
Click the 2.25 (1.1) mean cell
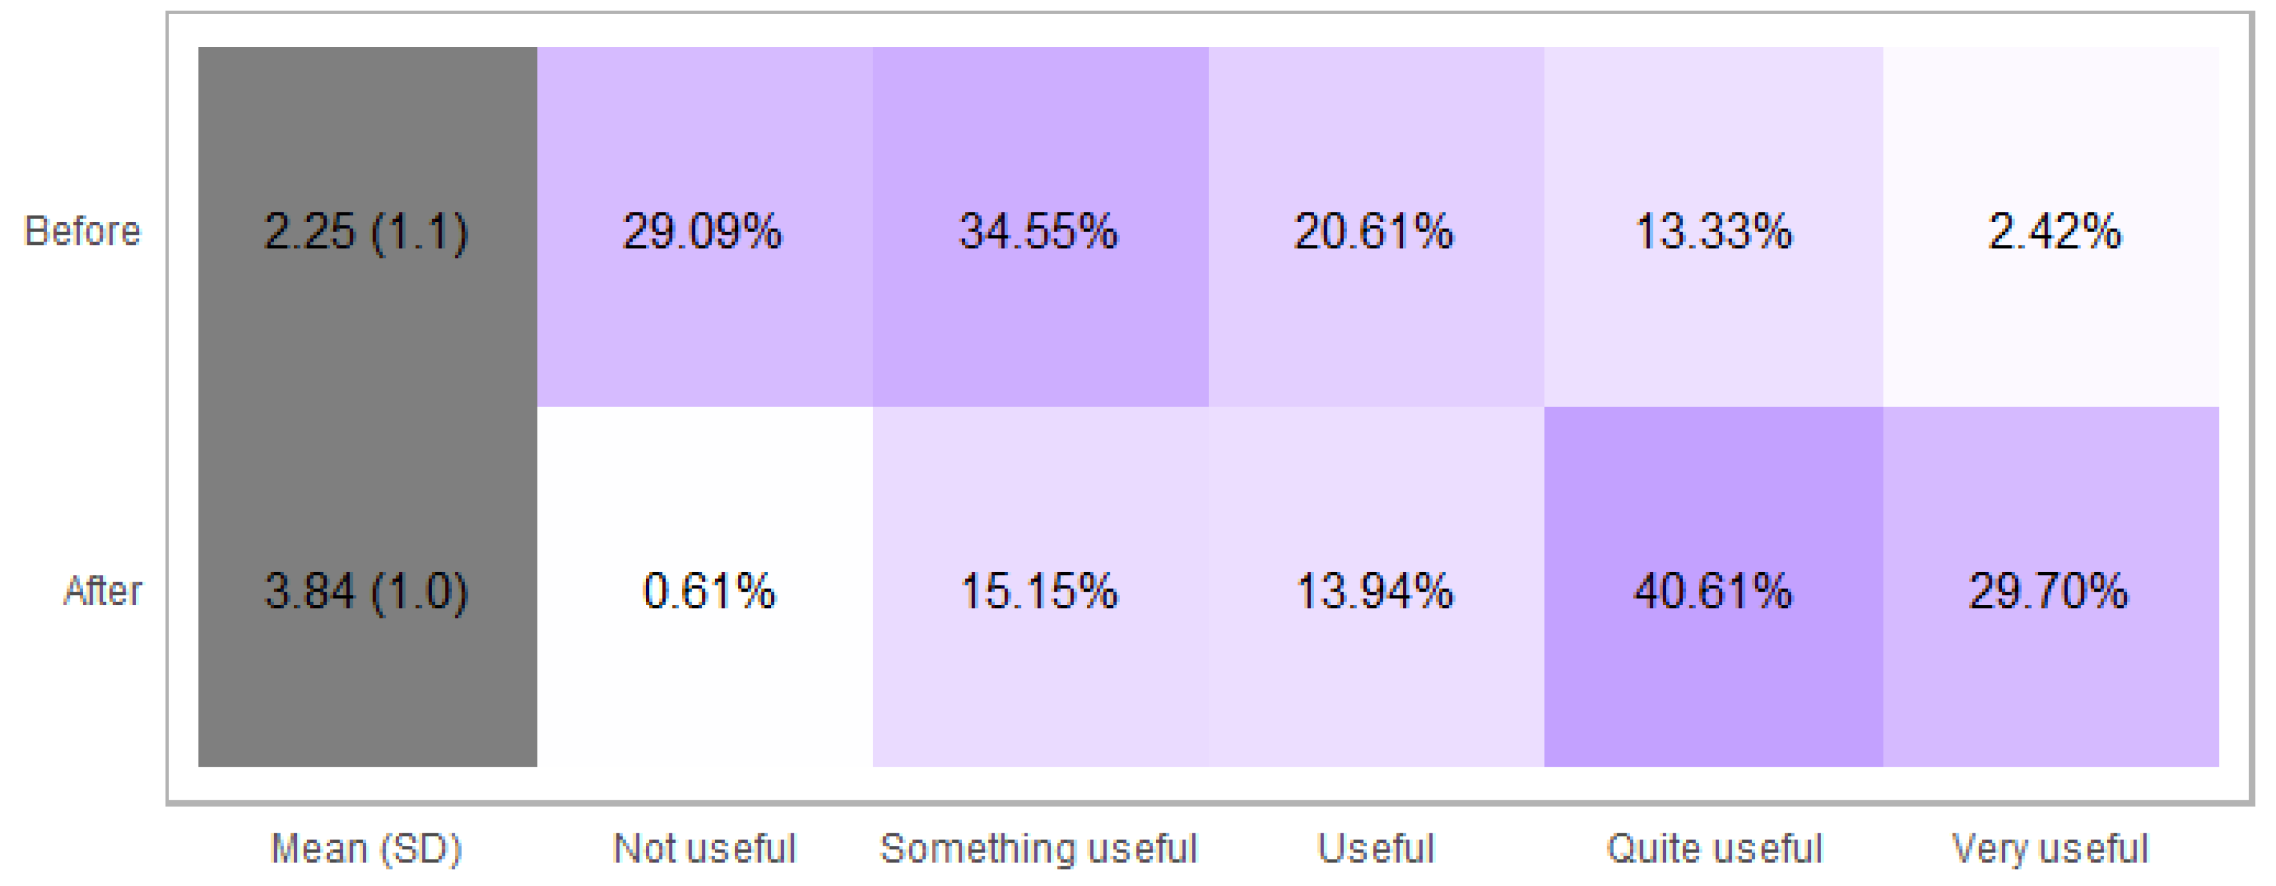coord(367,231)
